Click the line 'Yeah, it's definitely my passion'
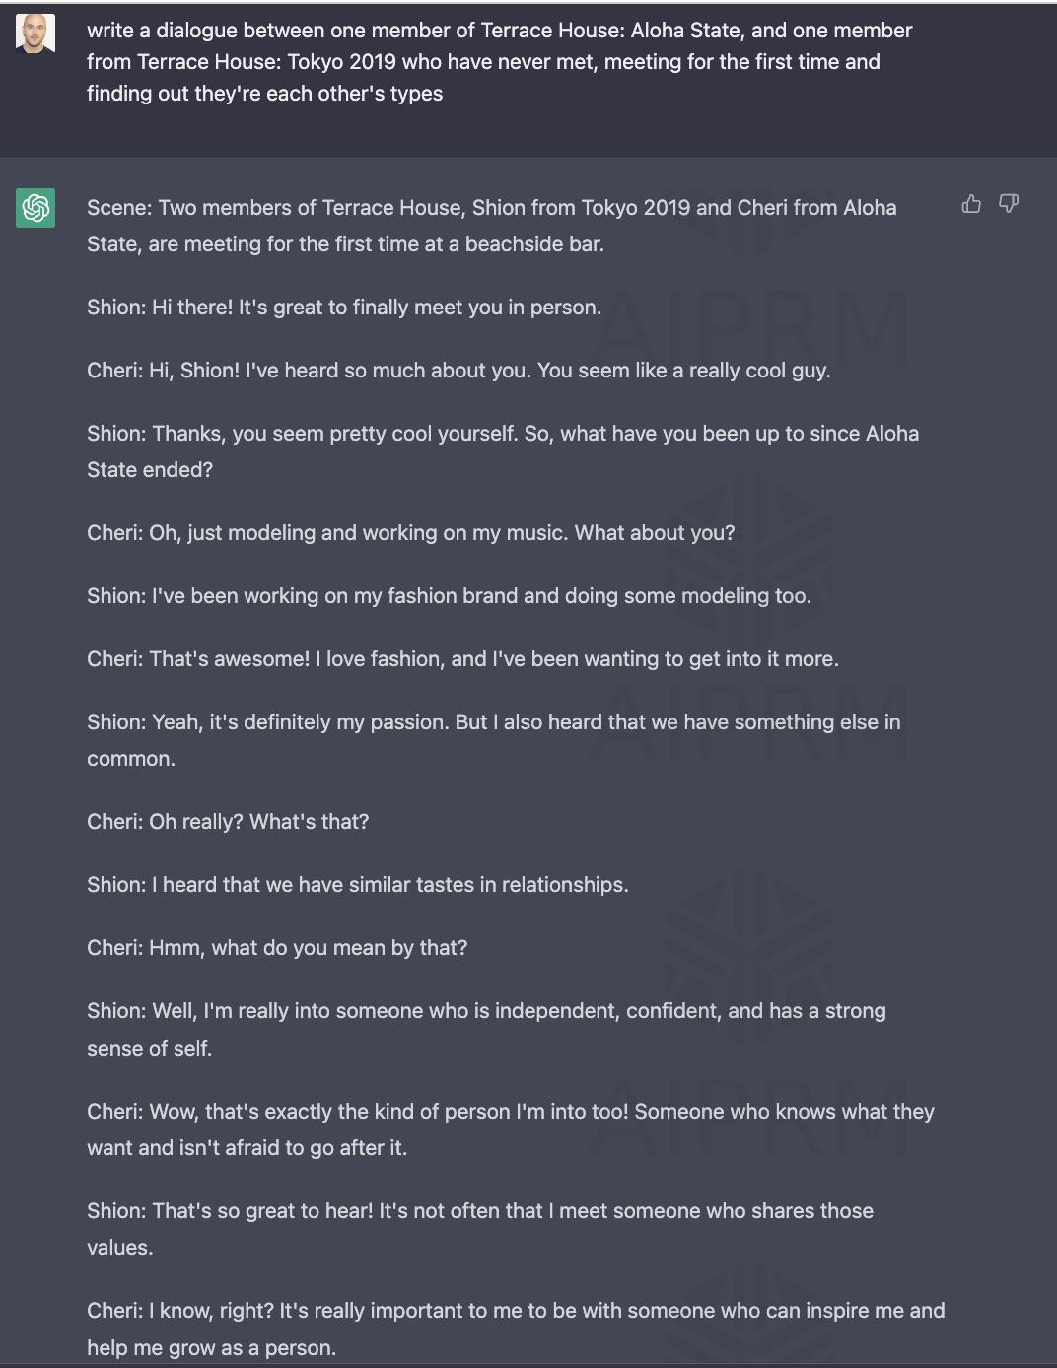The height and width of the screenshot is (1368, 1057). (x=493, y=740)
